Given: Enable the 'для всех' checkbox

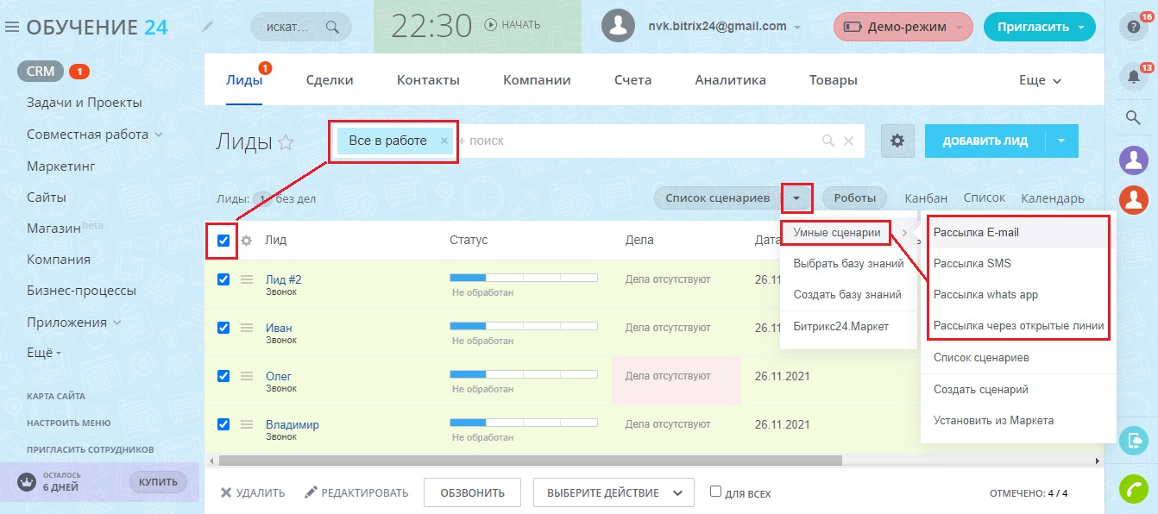Looking at the screenshot, I should [715, 492].
